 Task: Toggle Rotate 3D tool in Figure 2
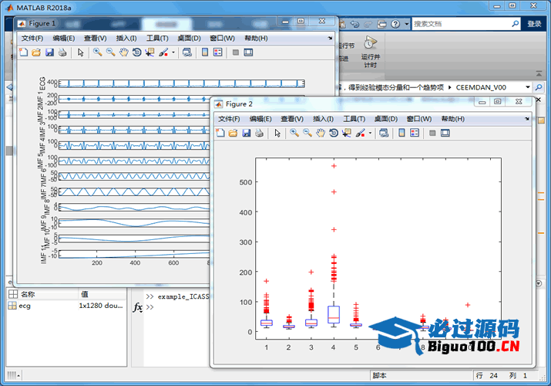[x=334, y=134]
